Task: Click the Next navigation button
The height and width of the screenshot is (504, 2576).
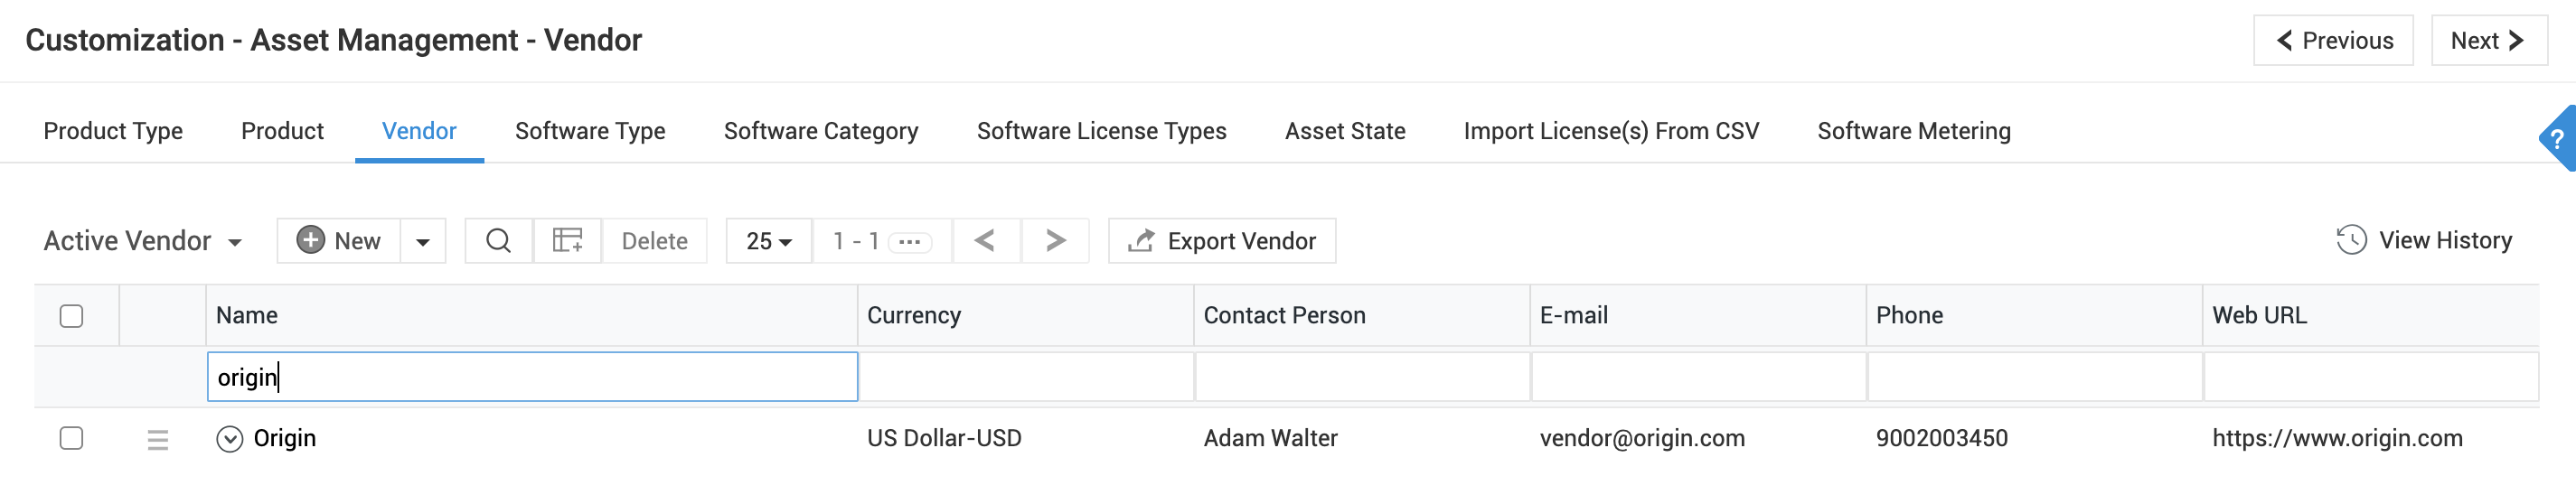Action: 2487,41
